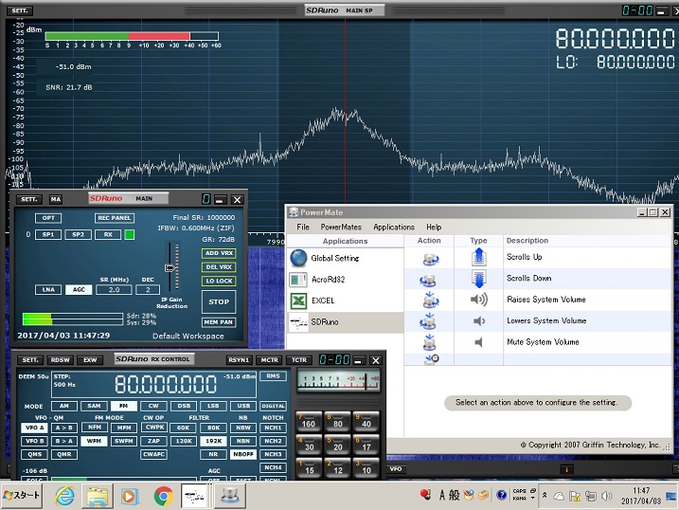
Task: Click the Start button on taskbar
Action: point(22,496)
